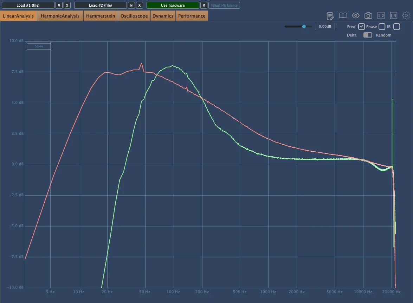Click the gain slider handle
Viewport: 413px width, 303px height.
(304, 26)
